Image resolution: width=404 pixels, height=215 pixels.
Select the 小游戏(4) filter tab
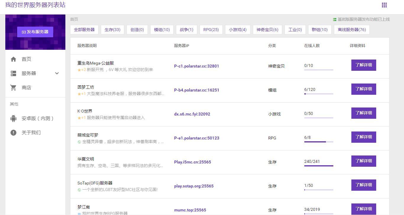pyautogui.click(x=238, y=30)
